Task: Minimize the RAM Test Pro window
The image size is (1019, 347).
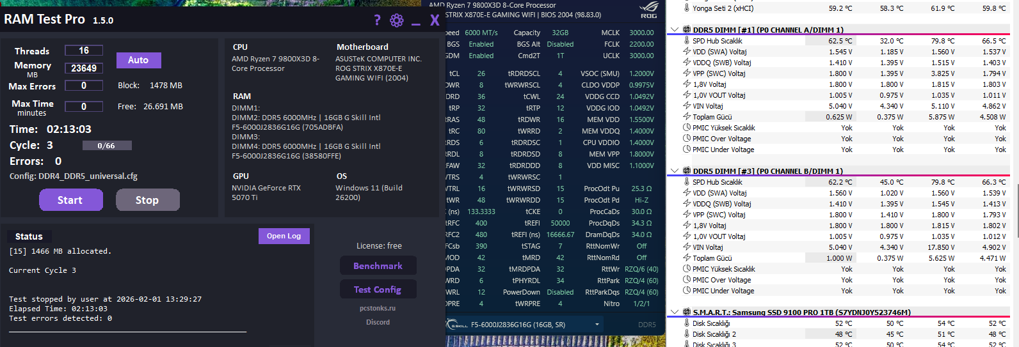Action: pyautogui.click(x=415, y=24)
